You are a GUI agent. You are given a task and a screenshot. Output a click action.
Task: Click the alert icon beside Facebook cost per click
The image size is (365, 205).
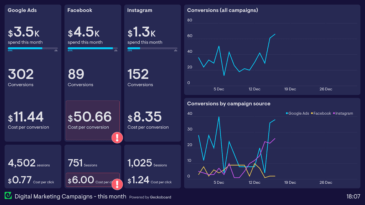click(x=117, y=184)
